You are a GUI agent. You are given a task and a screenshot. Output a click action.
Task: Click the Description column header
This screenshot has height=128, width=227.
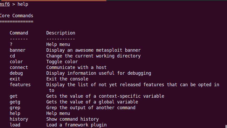pyautogui.click(x=61, y=33)
